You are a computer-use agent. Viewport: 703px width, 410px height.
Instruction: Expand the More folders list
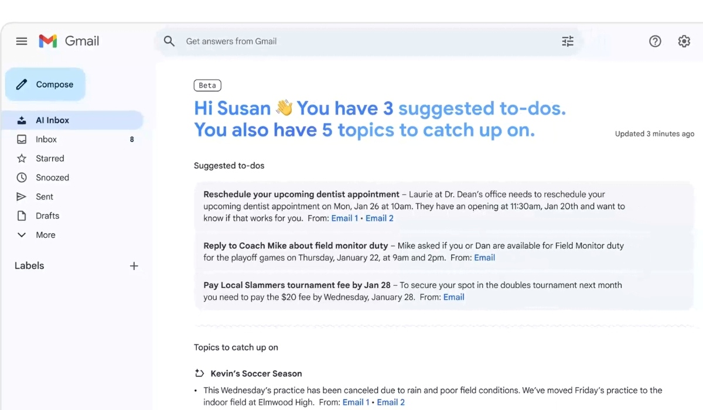point(45,235)
